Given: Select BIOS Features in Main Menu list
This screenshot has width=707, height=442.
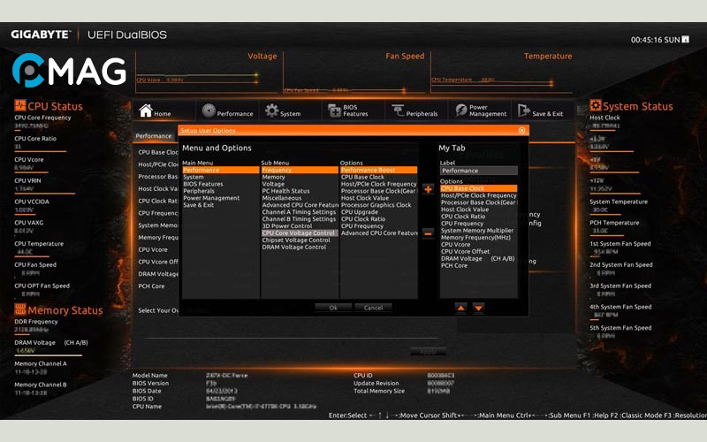Looking at the screenshot, I should pyautogui.click(x=203, y=184).
